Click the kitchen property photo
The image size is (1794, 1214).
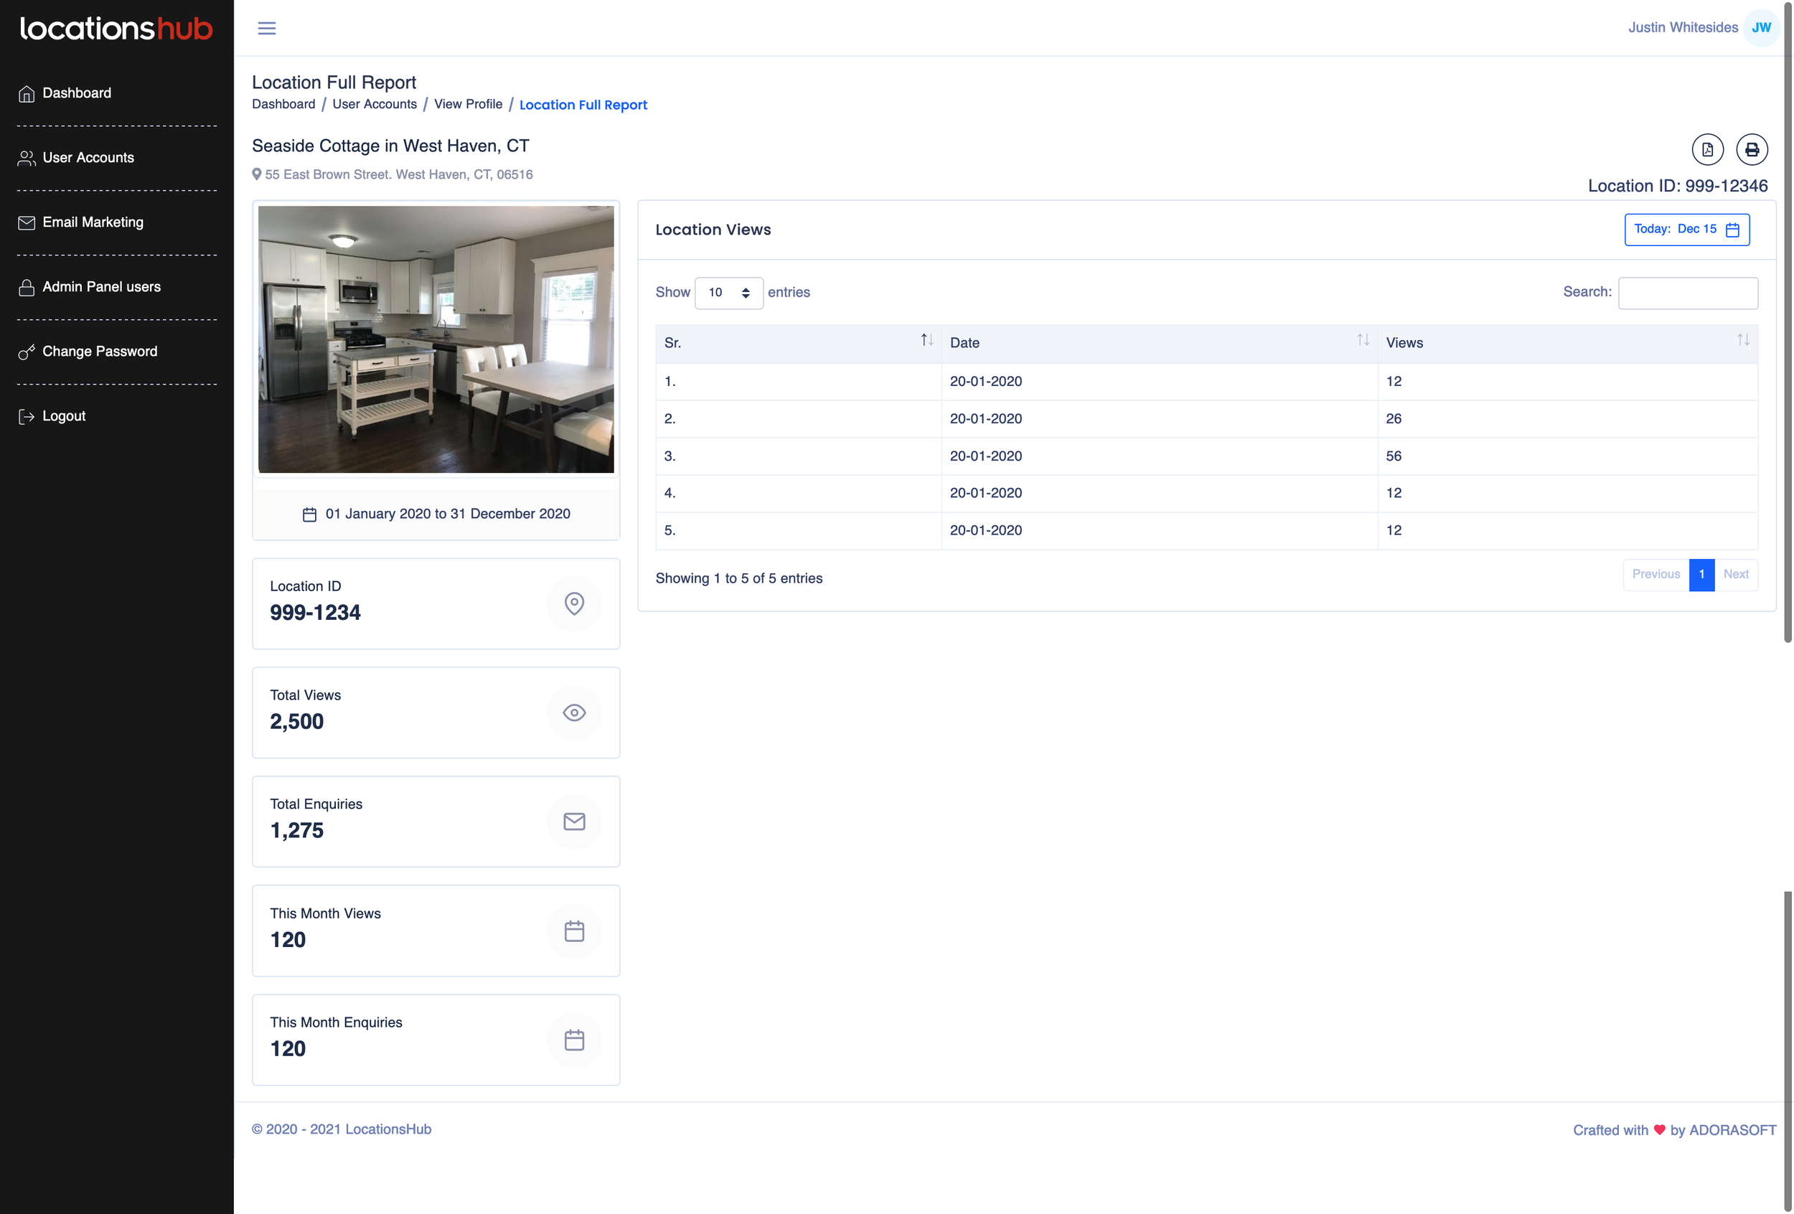tap(436, 339)
